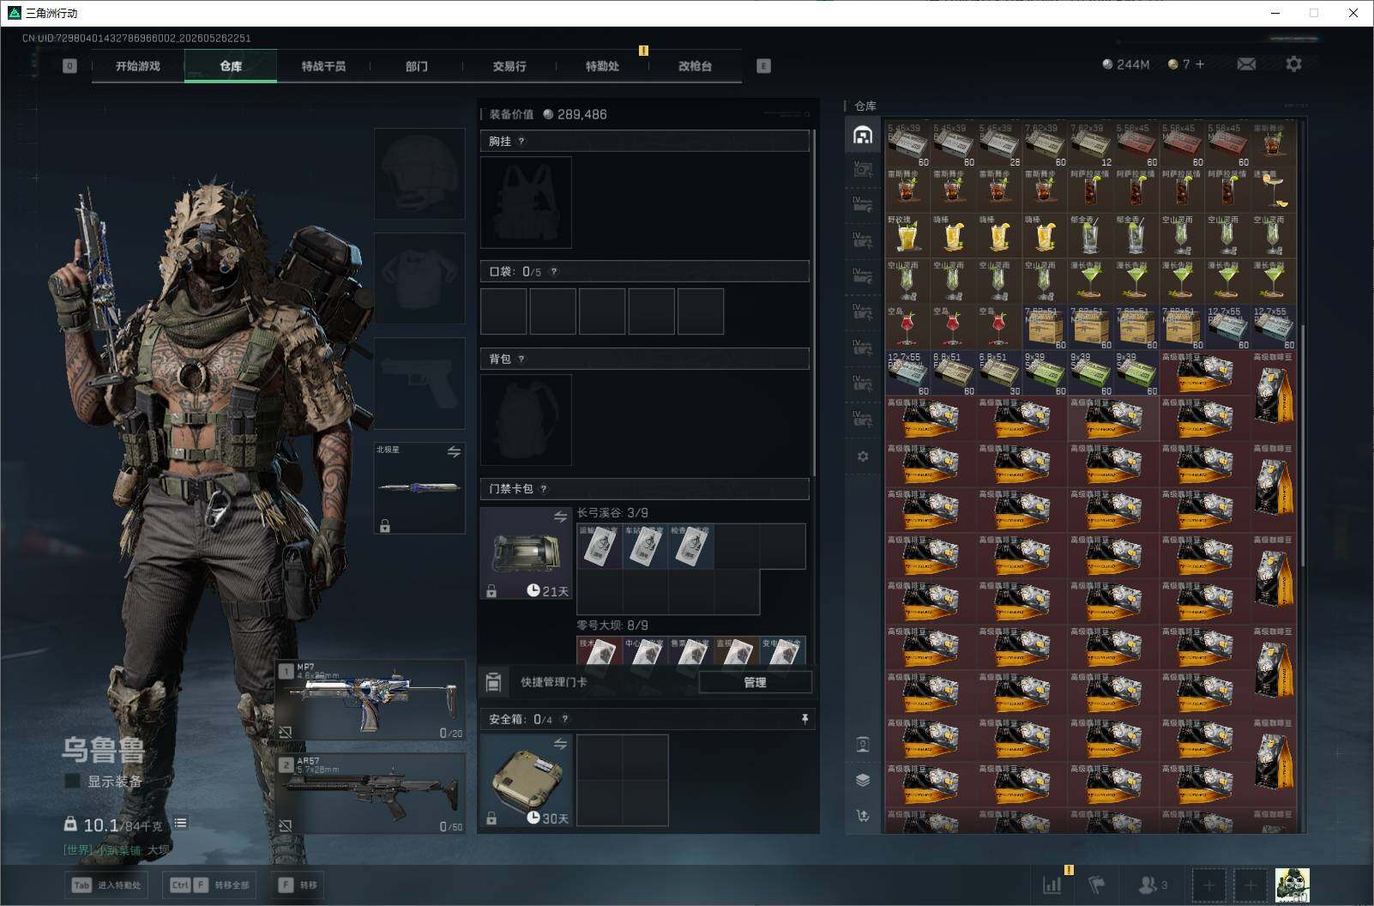Click the 转移全部 button
The height and width of the screenshot is (906, 1374).
click(x=210, y=885)
